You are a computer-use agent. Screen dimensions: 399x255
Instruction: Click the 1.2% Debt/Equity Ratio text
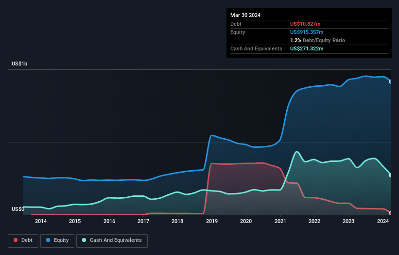tap(317, 40)
